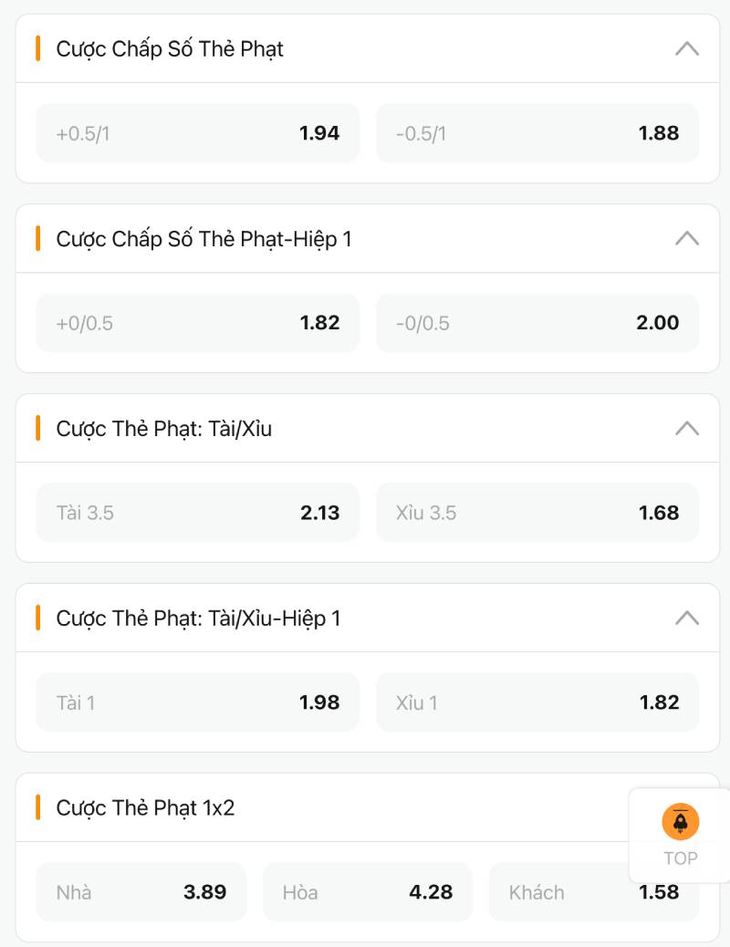The image size is (730, 947).
Task: Bet on Tài 3.5 at 2.13
Action: coord(197,513)
